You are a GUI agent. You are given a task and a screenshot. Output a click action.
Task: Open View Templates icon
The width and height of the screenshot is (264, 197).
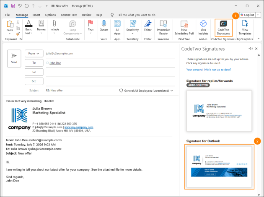(245, 27)
